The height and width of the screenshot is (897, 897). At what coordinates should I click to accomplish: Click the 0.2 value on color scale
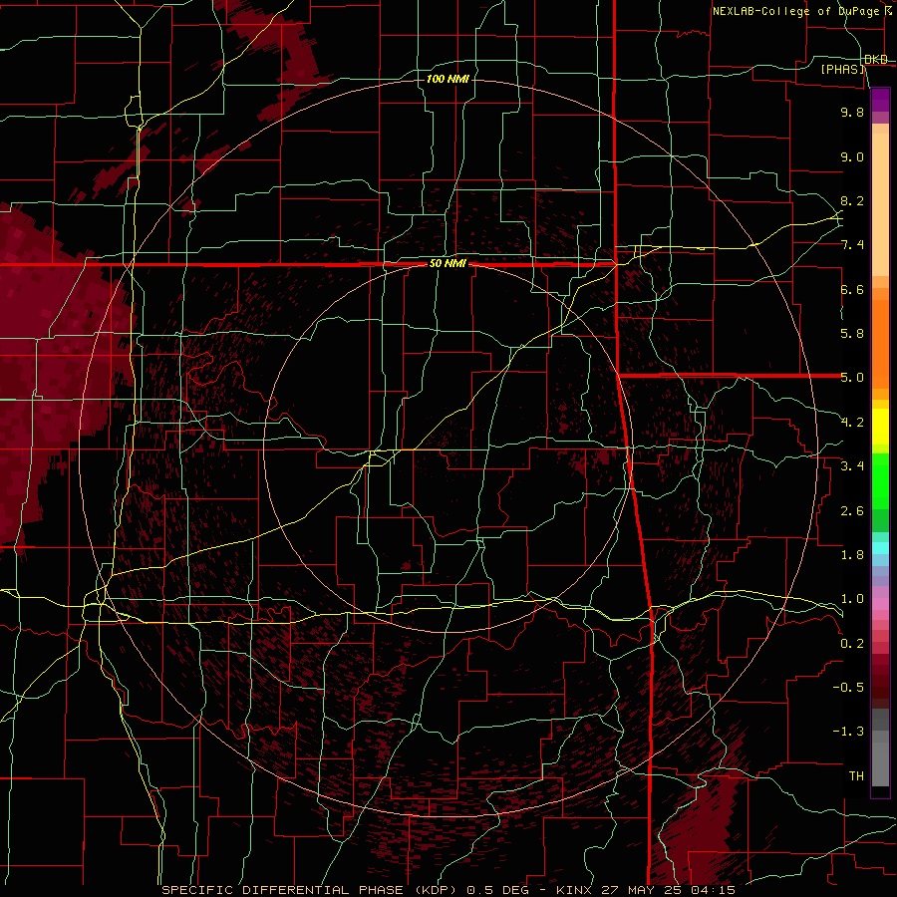click(852, 644)
